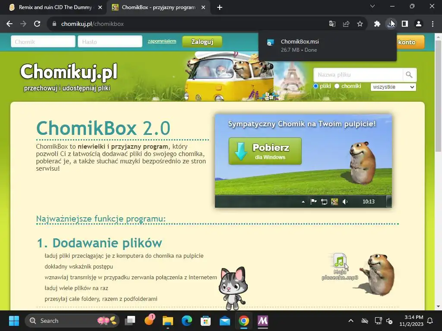The image size is (442, 331).
Task: Open Microsoft Store from the taskbar
Action: click(x=205, y=321)
